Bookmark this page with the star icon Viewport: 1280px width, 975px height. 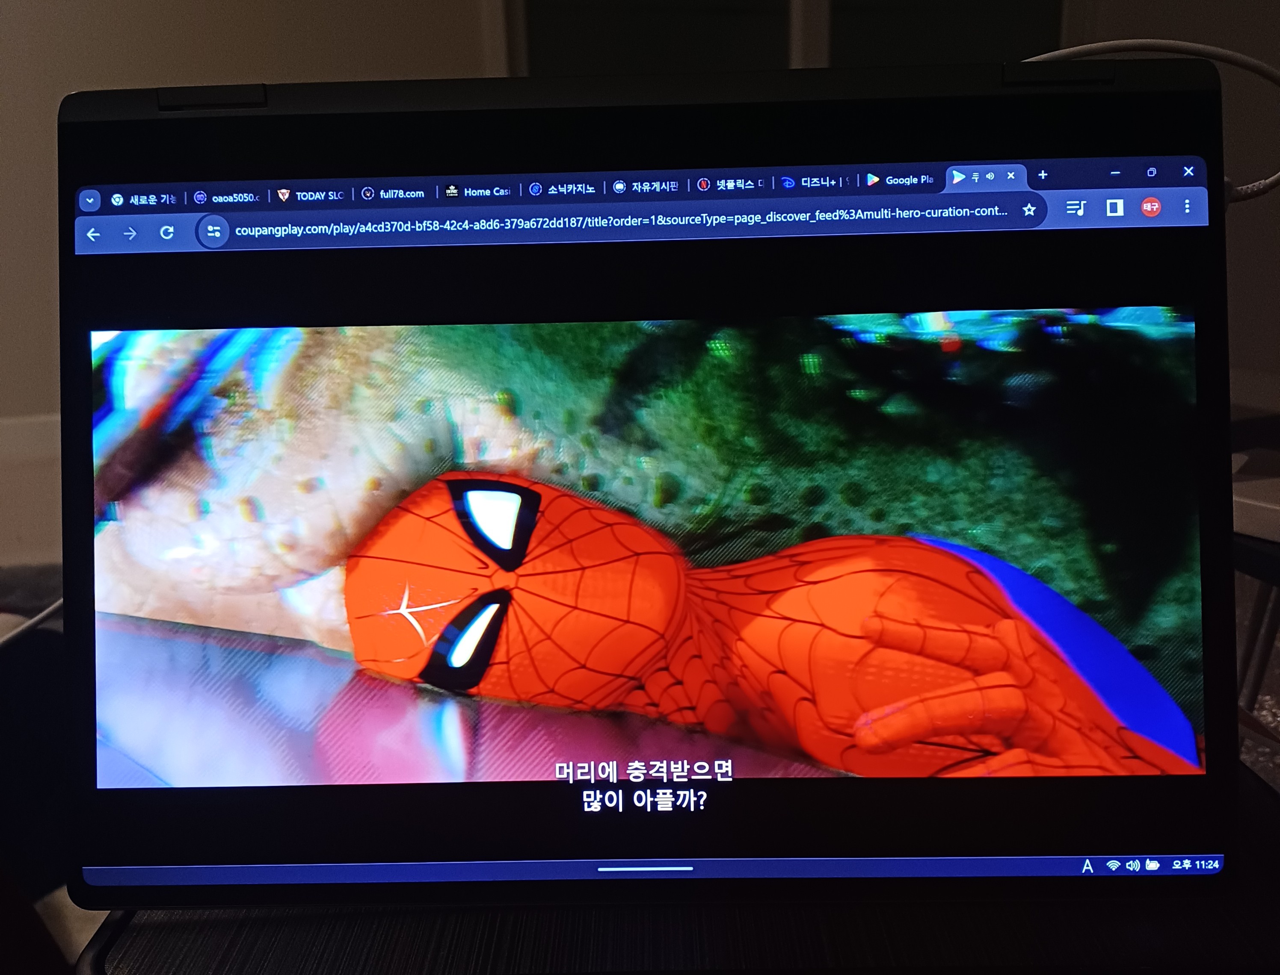(1029, 209)
